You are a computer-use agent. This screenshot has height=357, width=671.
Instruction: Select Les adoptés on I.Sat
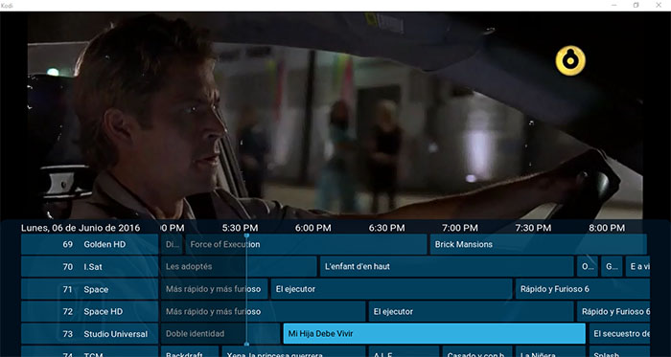[x=239, y=266]
